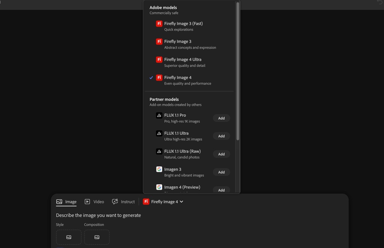This screenshot has height=248, width=384.
Task: Add the FLUX 1.1 Pro partner model
Action: 221,118
